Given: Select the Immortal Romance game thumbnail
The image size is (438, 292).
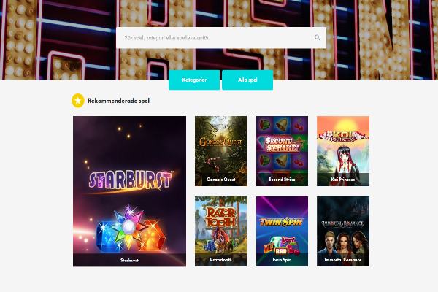Looking at the screenshot, I should click(343, 231).
